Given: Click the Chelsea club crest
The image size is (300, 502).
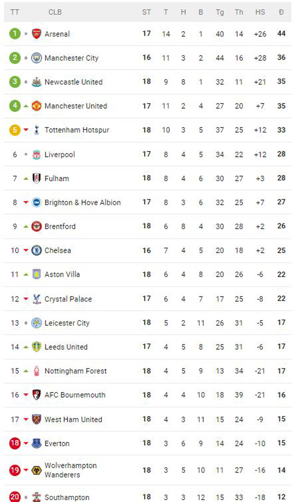Looking at the screenshot, I should 36,250.
